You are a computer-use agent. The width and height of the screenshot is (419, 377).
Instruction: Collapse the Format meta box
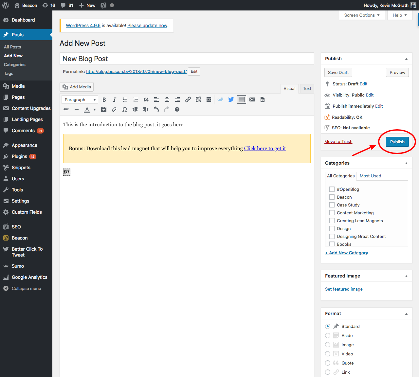click(x=406, y=314)
